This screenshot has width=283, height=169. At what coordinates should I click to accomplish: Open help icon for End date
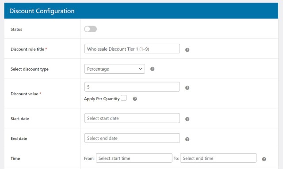click(x=187, y=139)
